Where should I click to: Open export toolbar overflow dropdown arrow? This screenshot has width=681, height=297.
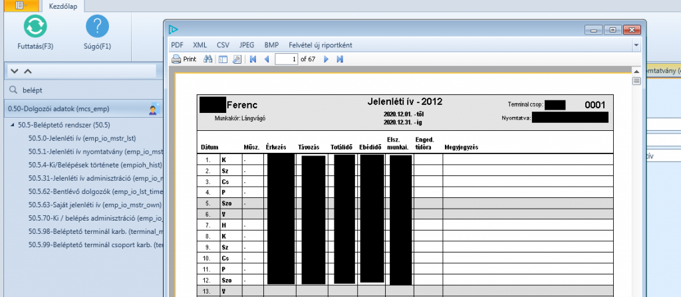[636, 45]
